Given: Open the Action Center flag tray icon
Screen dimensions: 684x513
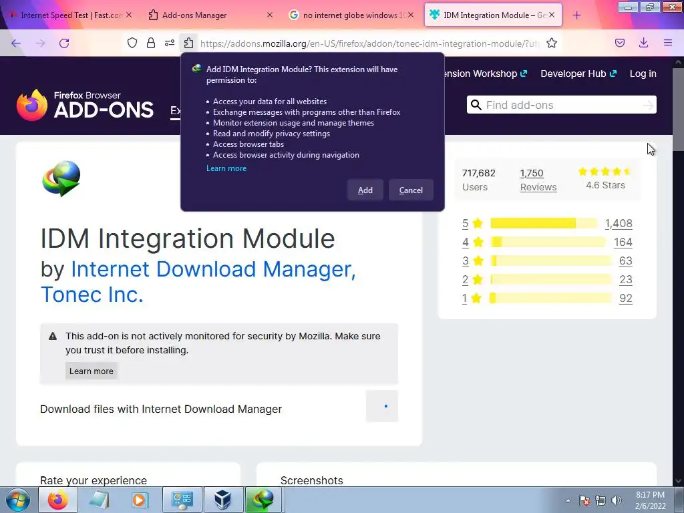Looking at the screenshot, I should click(x=584, y=500).
